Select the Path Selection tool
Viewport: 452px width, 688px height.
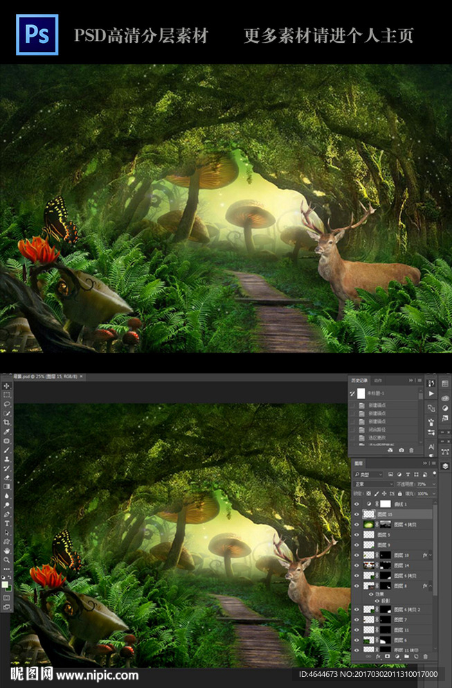tap(7, 533)
